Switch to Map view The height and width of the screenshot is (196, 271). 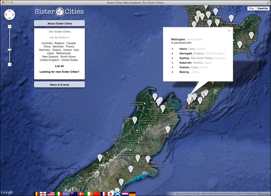[x=251, y=8]
